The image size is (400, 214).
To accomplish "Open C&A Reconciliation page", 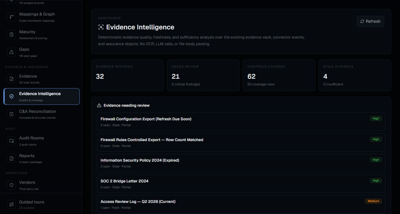I will coord(41,114).
